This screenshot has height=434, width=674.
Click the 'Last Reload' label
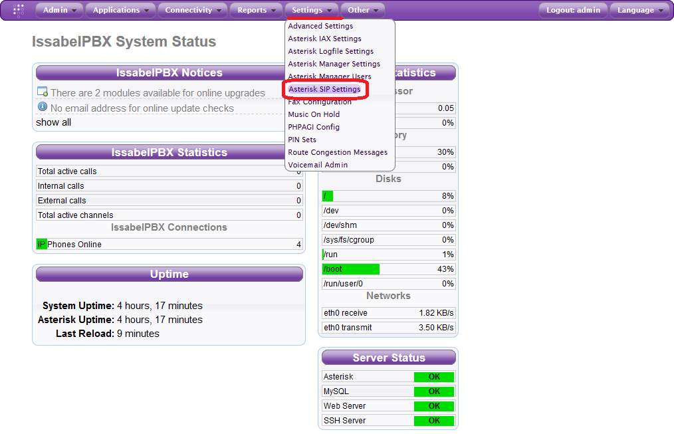pos(85,334)
